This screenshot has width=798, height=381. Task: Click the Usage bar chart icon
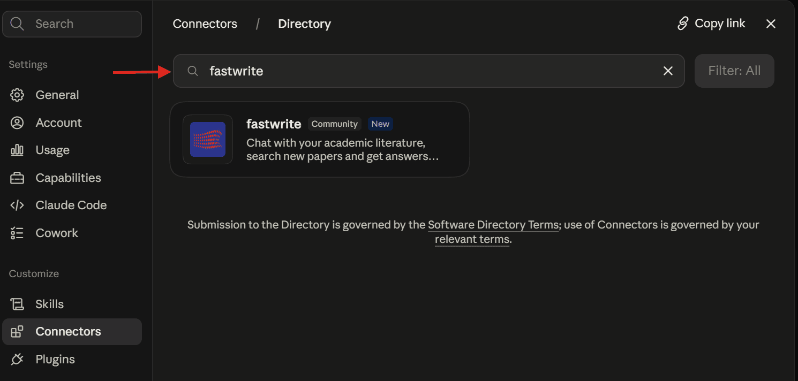coord(17,150)
